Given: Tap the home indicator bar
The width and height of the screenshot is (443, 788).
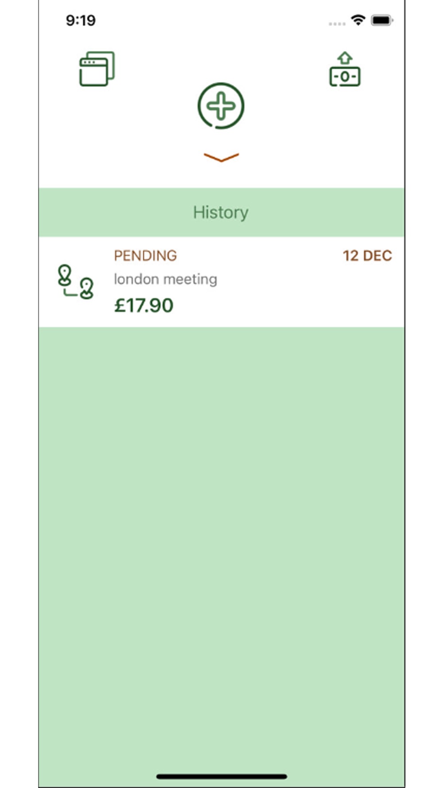Looking at the screenshot, I should 221,776.
